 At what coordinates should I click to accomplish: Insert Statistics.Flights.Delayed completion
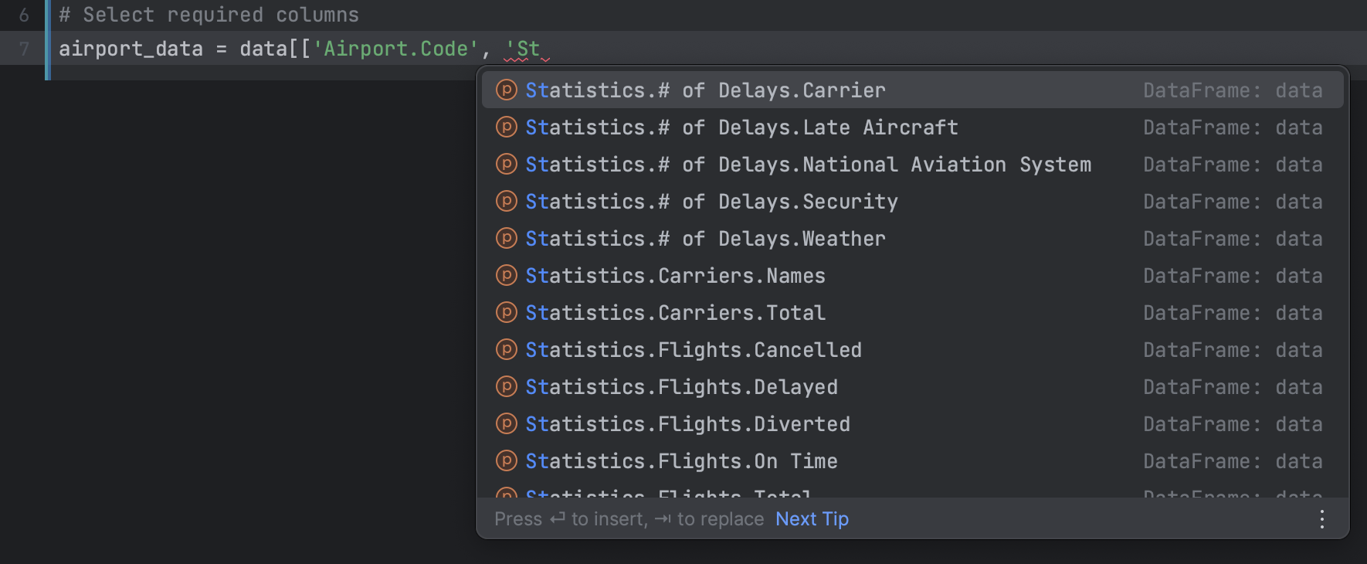(681, 387)
